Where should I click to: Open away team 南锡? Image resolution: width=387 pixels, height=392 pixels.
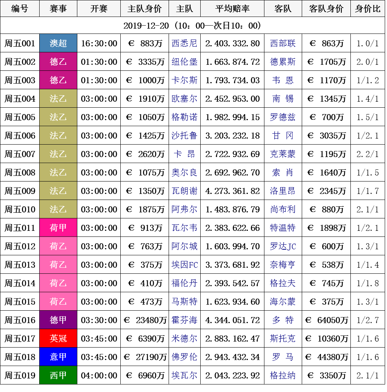283,99
